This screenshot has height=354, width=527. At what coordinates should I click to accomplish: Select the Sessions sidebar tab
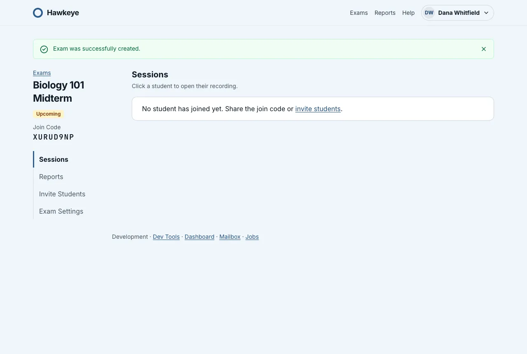pos(54,159)
